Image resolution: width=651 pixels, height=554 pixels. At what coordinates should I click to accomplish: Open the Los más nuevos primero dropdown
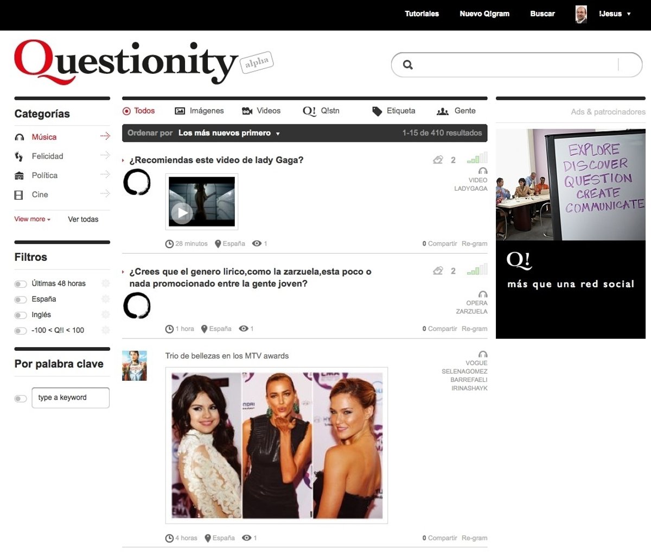pyautogui.click(x=229, y=133)
